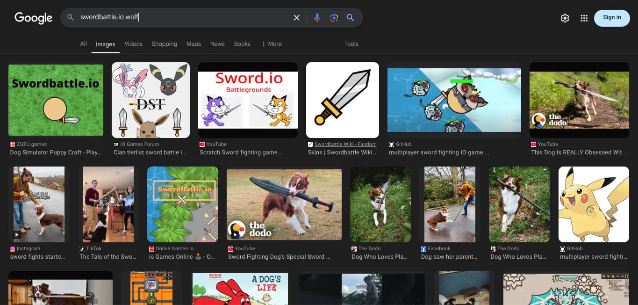The width and height of the screenshot is (638, 305).
Task: Open the TikTok Tale of the Sword thumbnail
Action: pyautogui.click(x=108, y=204)
